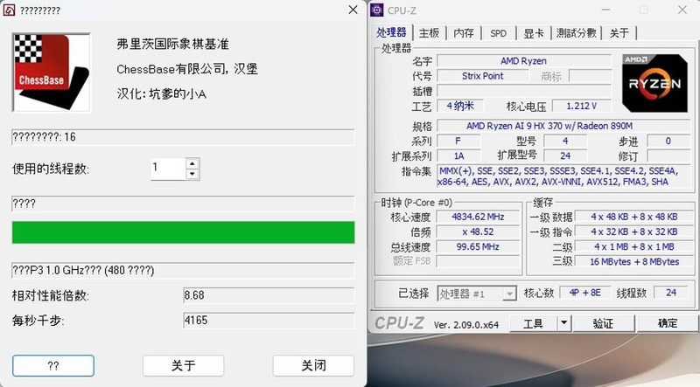Click the Fritz benchmark title bar icon
Screen dimensions: 700x387
point(9,10)
